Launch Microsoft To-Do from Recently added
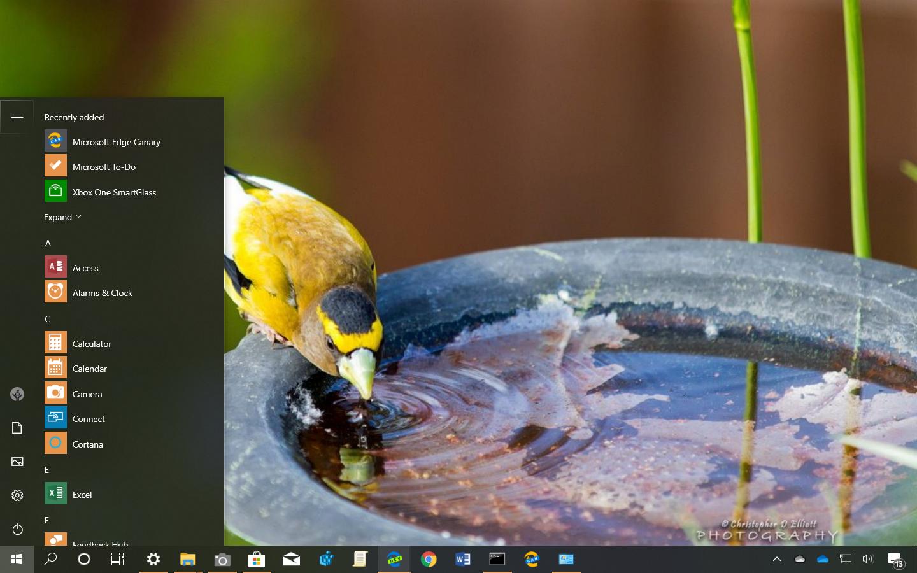 pyautogui.click(x=104, y=166)
